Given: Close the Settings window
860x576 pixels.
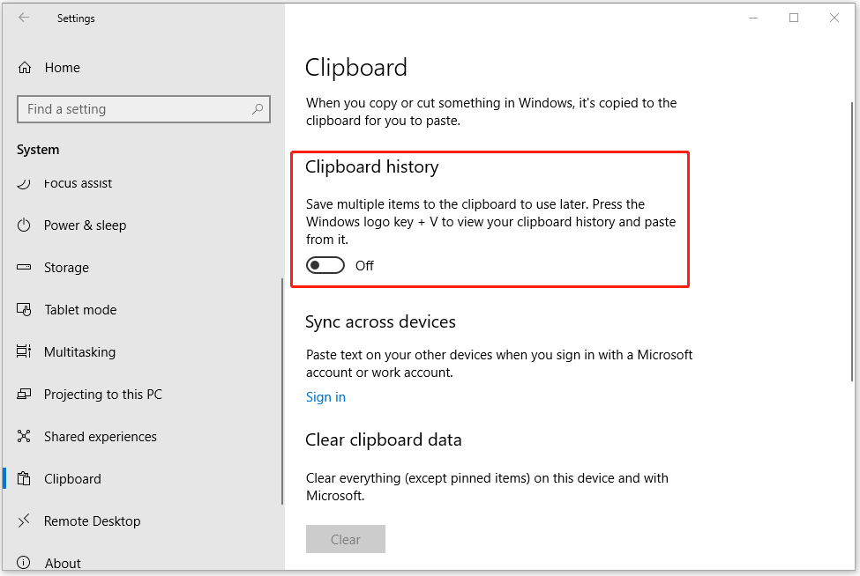Looking at the screenshot, I should (834, 18).
